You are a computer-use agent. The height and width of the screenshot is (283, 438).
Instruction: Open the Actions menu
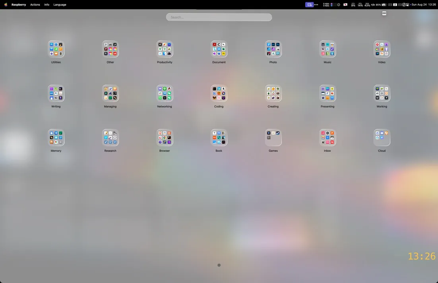35,5
